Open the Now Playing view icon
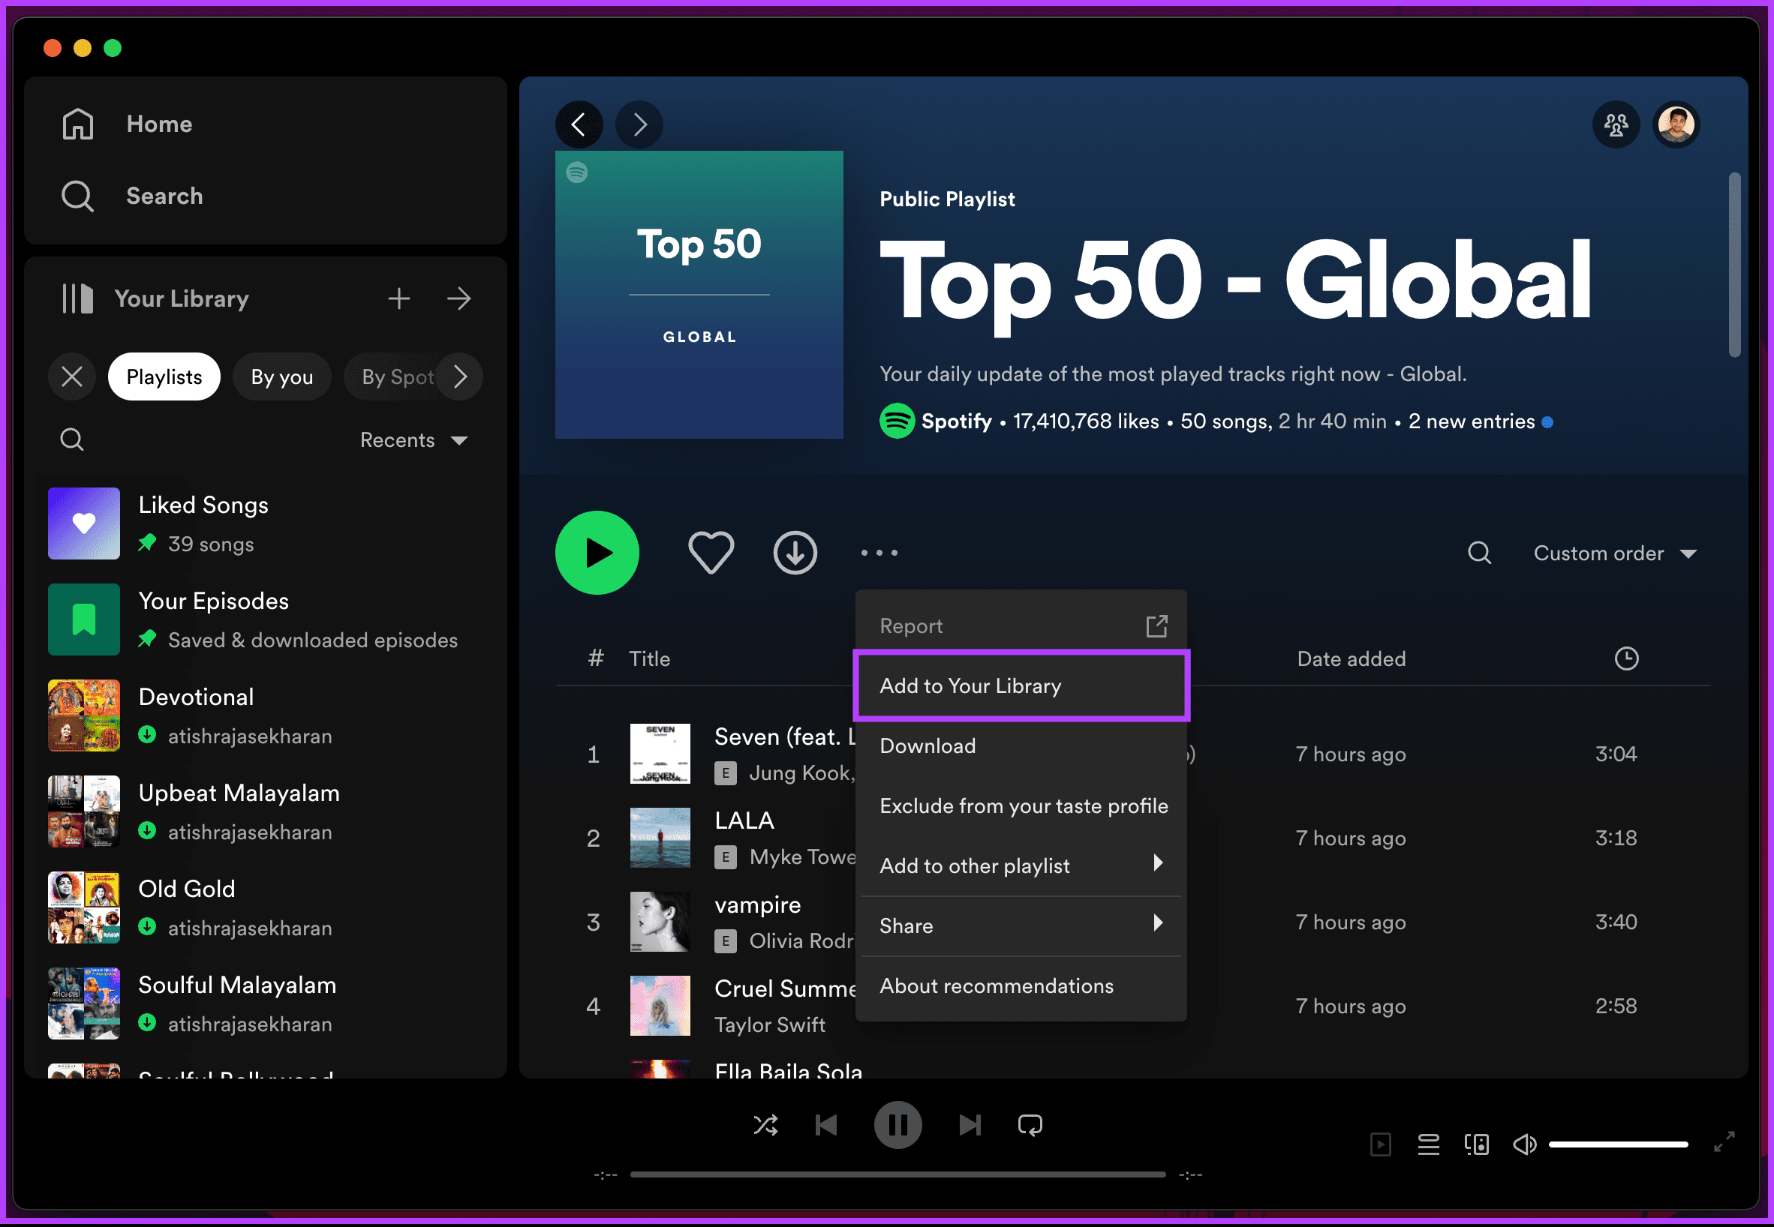The image size is (1774, 1227). 1381,1144
